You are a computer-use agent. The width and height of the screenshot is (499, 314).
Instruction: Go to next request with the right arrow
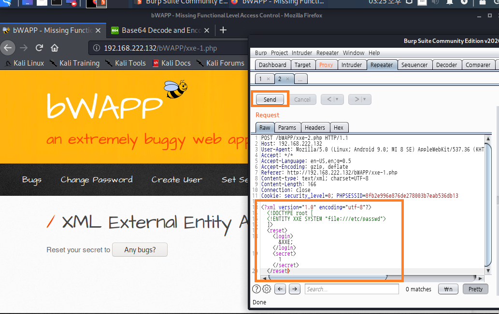point(356,99)
